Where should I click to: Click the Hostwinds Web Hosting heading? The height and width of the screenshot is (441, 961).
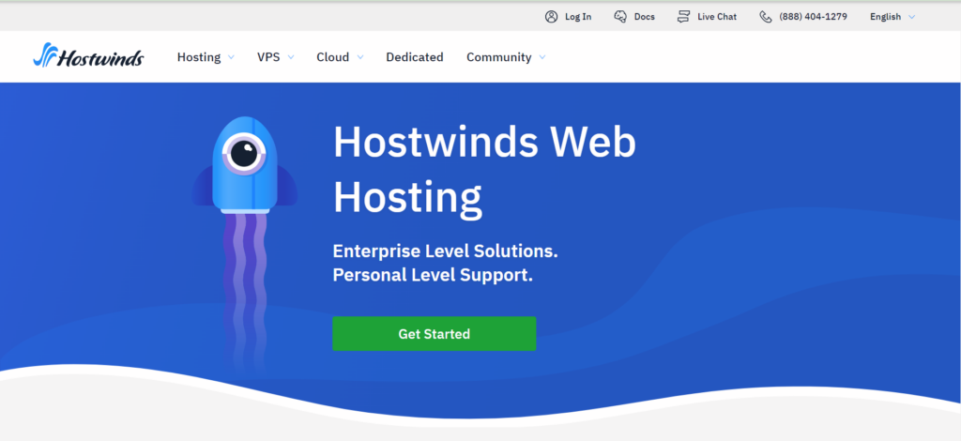coord(484,169)
